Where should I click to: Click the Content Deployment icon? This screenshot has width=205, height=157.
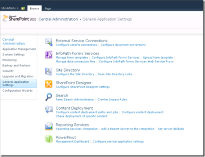click(x=49, y=110)
